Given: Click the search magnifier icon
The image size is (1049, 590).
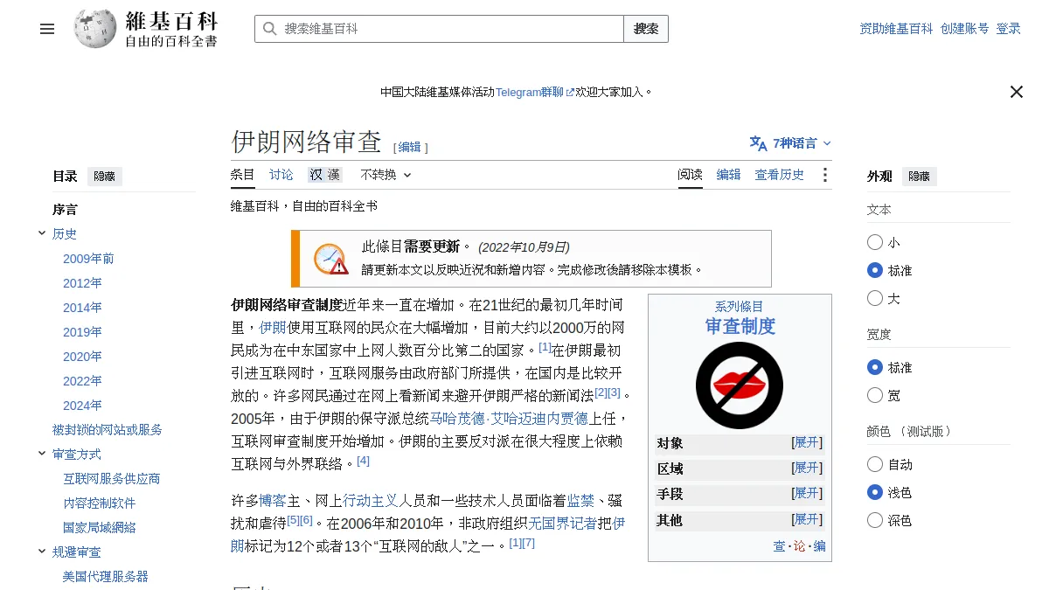Looking at the screenshot, I should coord(269,29).
